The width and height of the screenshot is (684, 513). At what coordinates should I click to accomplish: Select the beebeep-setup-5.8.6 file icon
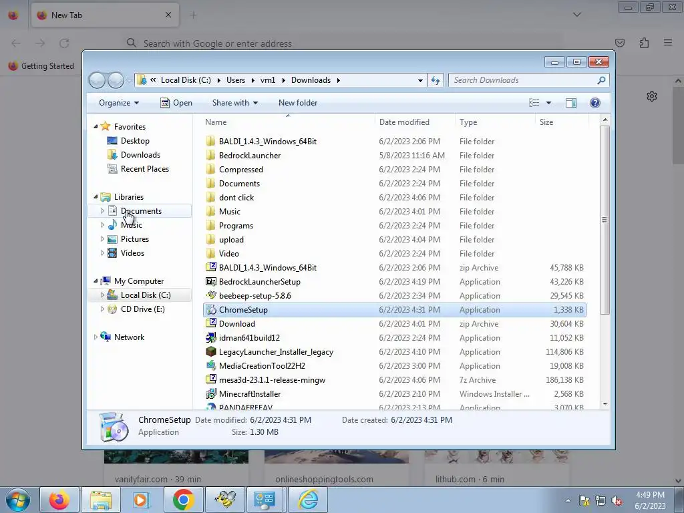[x=211, y=296]
